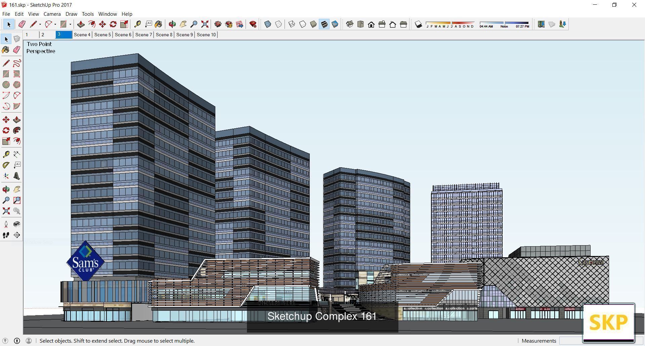Screen dimensions: 645x346
Task: Enable Wireframe face style
Action: point(292,24)
